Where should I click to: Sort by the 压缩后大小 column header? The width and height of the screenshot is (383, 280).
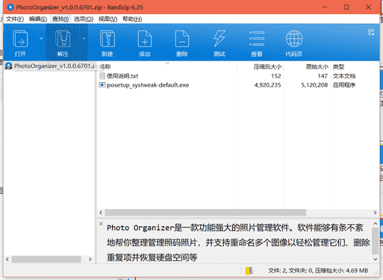pos(267,66)
